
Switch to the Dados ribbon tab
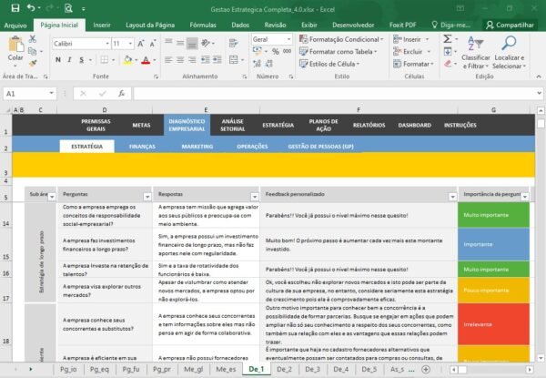[240, 26]
